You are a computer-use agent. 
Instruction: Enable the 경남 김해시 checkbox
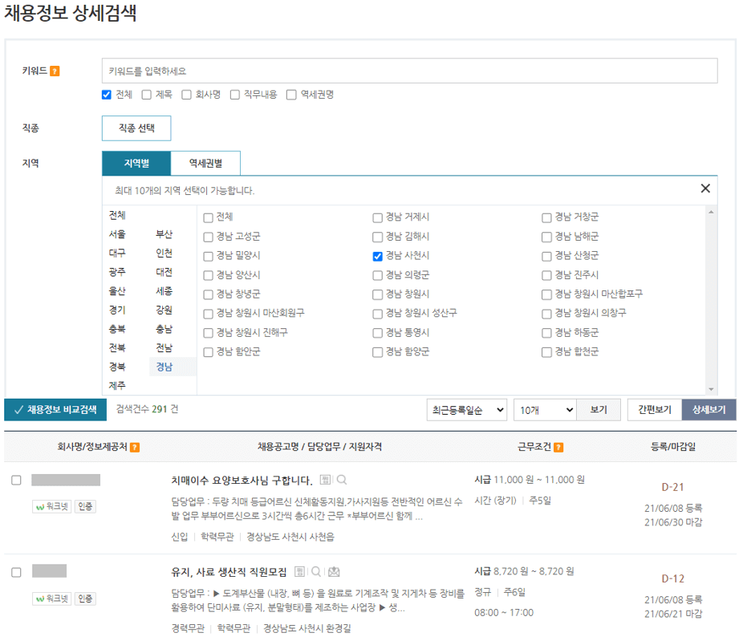[x=377, y=237]
